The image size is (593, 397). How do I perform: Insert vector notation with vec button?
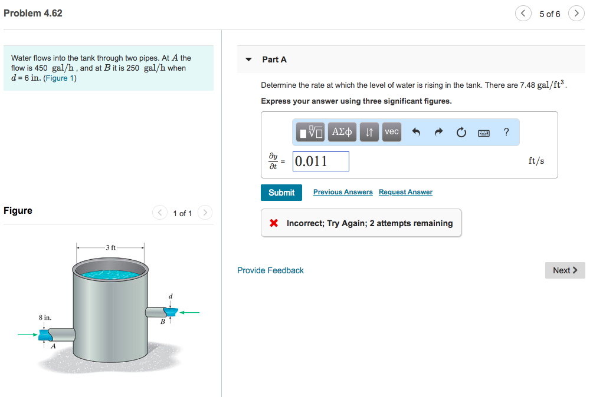click(391, 132)
